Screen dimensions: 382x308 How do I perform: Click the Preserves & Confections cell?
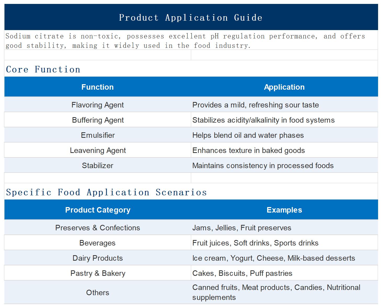[98, 227]
